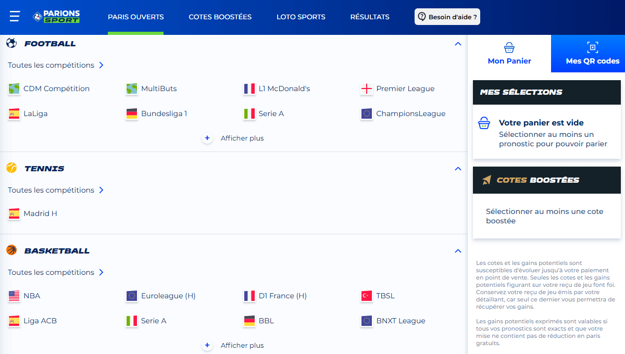Click the Besoin d'aide ? button

point(447,17)
